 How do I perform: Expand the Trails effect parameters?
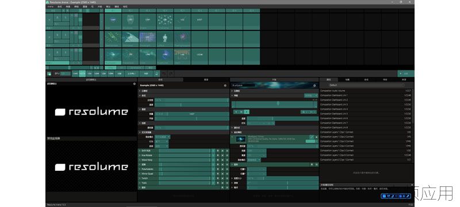coord(140,183)
